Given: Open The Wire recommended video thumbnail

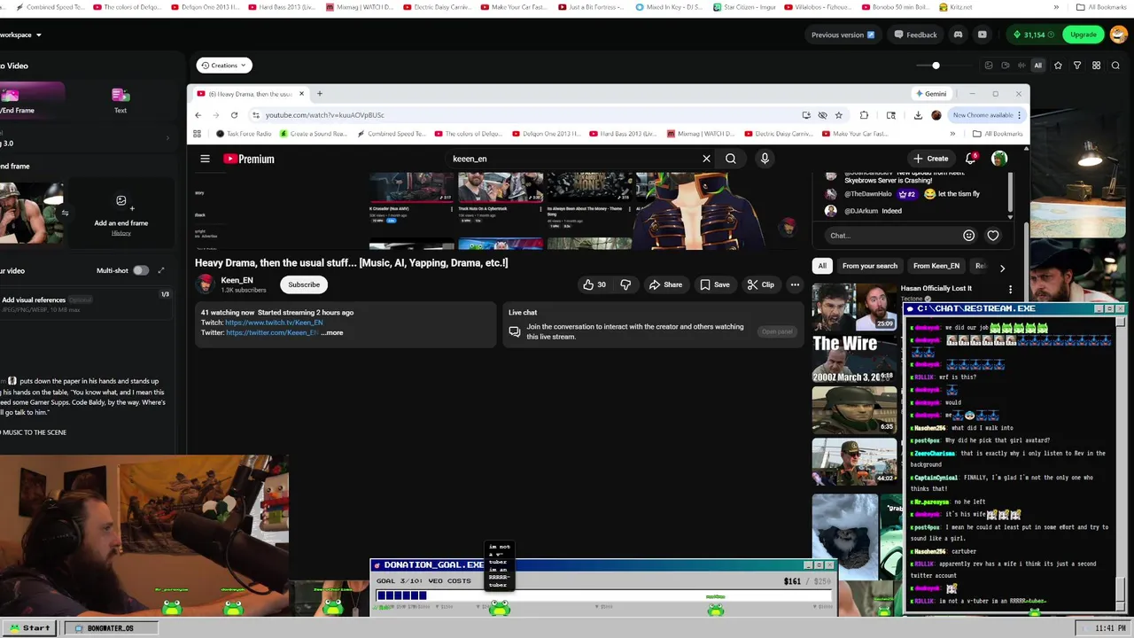Looking at the screenshot, I should (x=854, y=359).
